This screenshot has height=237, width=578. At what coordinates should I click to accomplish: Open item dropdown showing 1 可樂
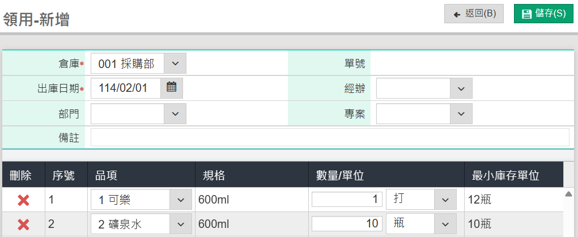coord(180,200)
